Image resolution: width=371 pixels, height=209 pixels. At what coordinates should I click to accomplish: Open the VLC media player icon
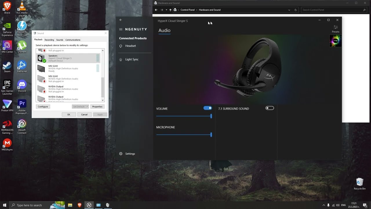22,9
